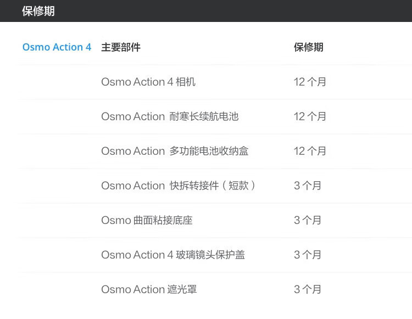Click the 主要部件 column header
This screenshot has height=319, width=412.
(x=121, y=47)
